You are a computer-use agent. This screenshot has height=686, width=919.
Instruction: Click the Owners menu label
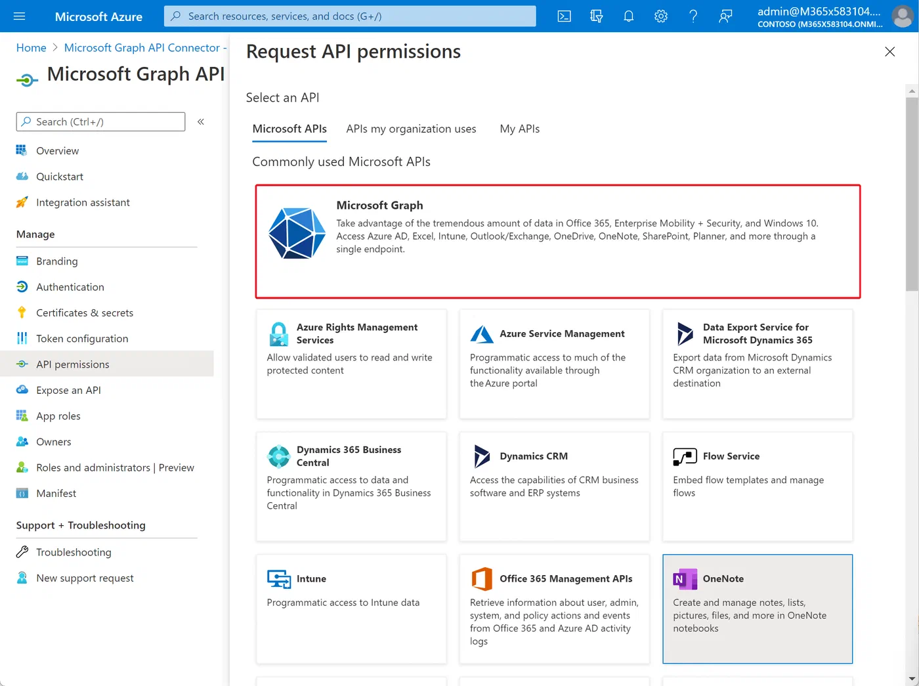pos(54,442)
